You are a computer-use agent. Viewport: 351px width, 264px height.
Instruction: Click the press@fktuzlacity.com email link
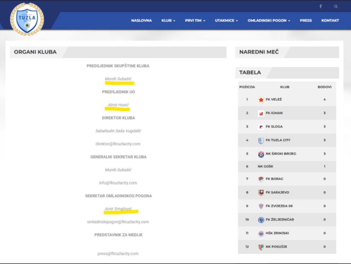click(118, 254)
